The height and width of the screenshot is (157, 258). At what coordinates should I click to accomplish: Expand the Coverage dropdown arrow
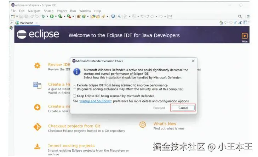coord(64,16)
